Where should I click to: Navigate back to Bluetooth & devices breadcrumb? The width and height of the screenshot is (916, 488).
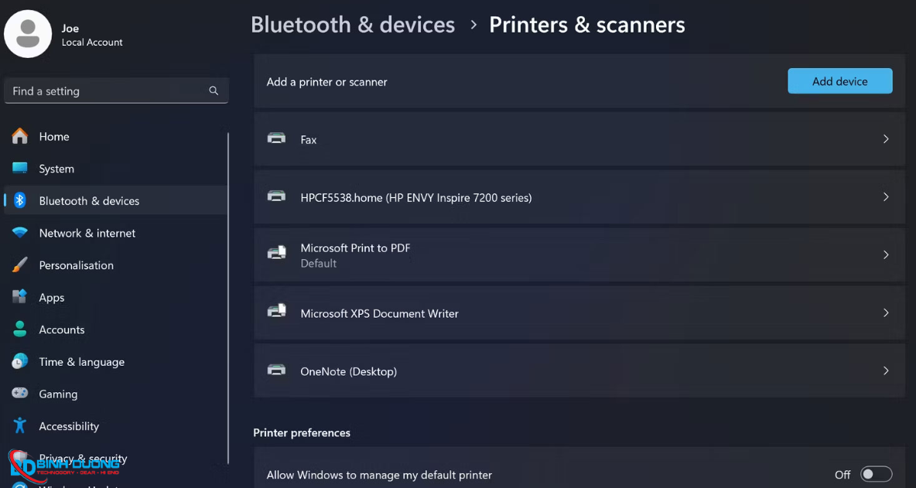[x=353, y=25]
